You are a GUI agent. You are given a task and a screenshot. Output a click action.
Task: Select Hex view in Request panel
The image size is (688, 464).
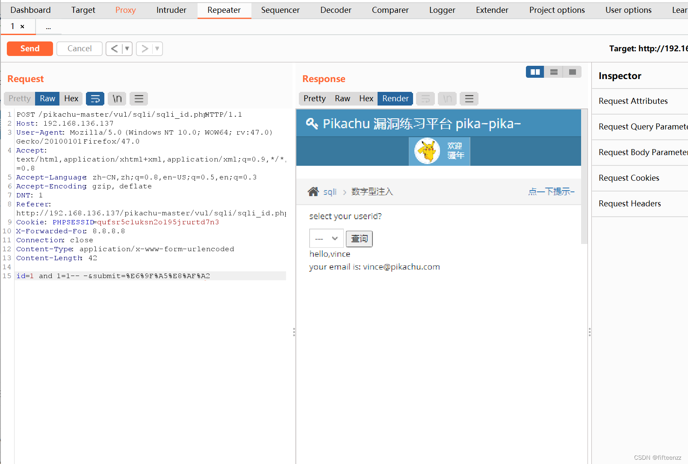71,99
